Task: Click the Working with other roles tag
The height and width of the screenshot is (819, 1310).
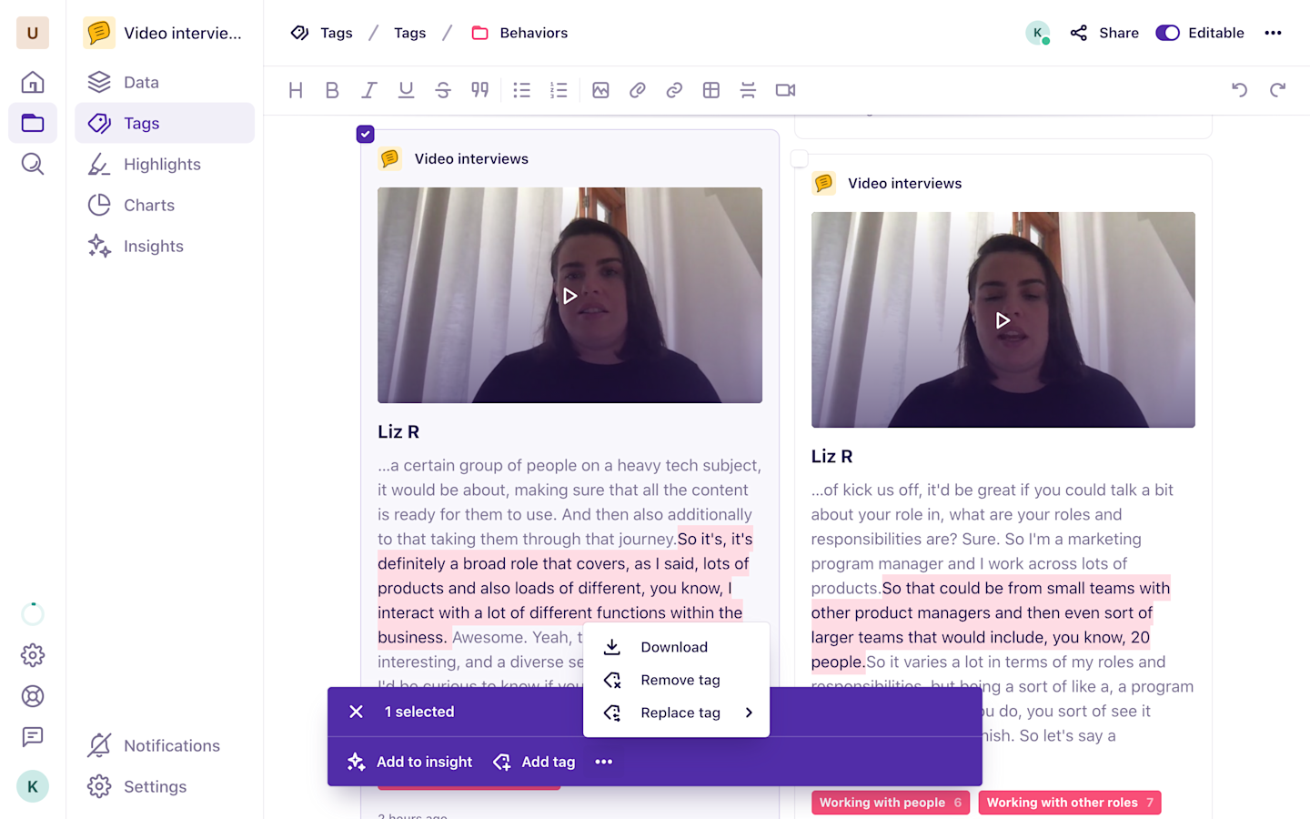Action: pos(1070,803)
